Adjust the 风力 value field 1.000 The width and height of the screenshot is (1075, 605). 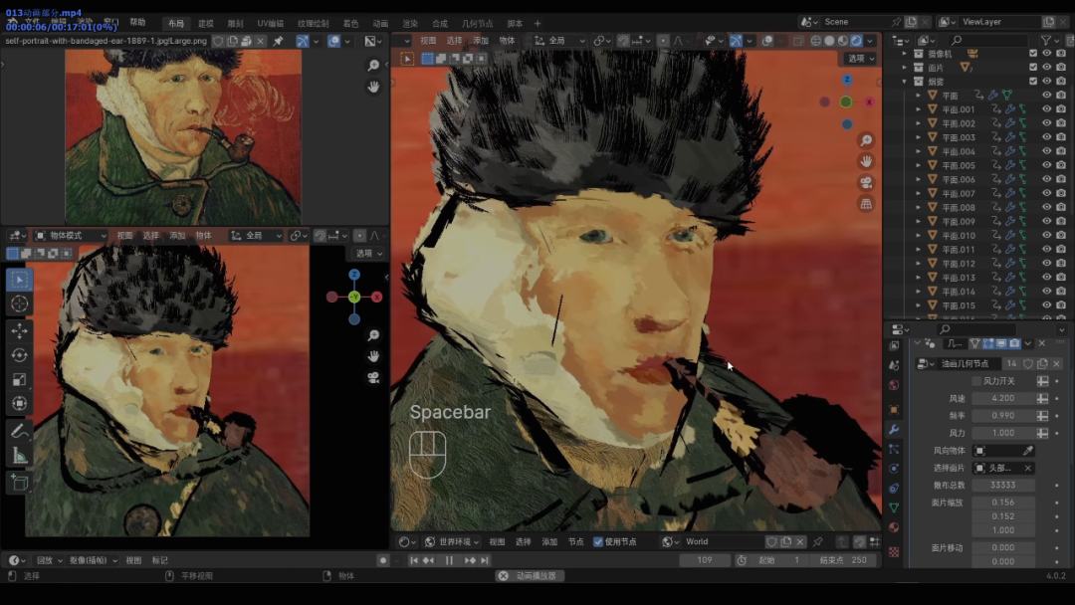pyautogui.click(x=1003, y=433)
